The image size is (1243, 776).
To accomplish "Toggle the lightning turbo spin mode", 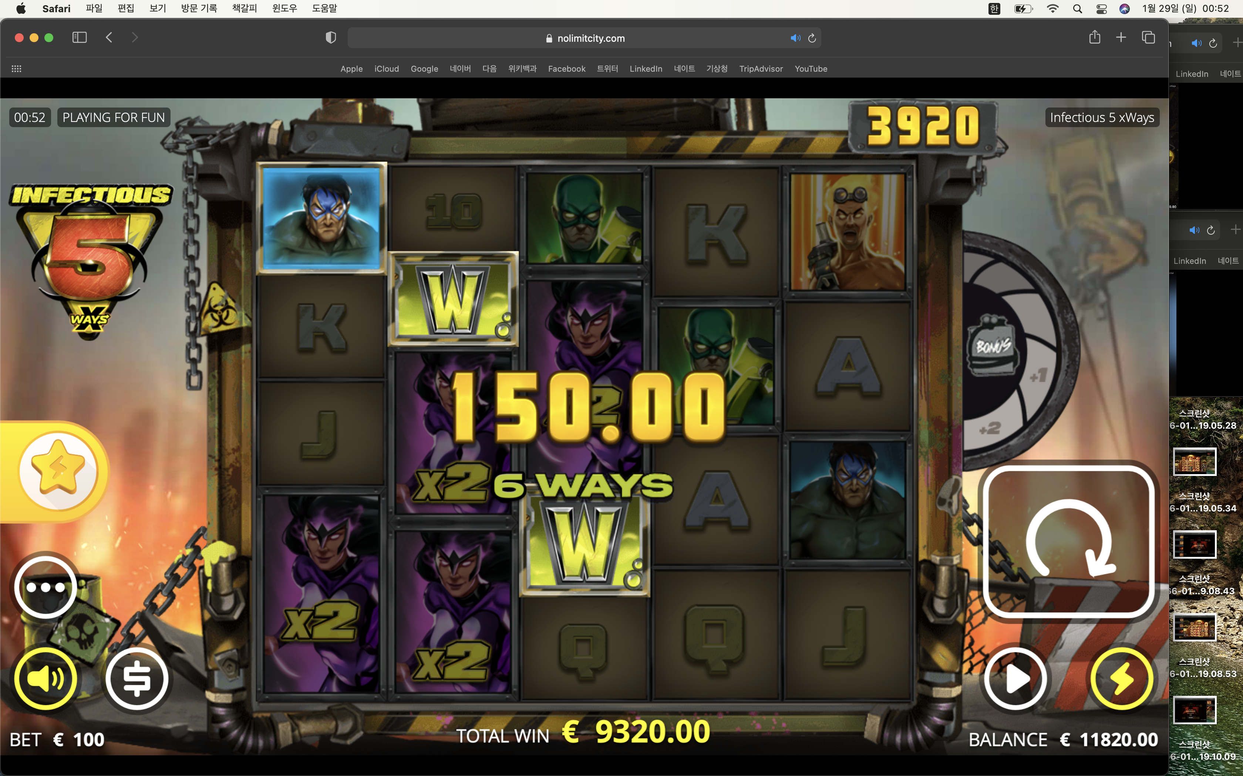I will click(x=1122, y=678).
